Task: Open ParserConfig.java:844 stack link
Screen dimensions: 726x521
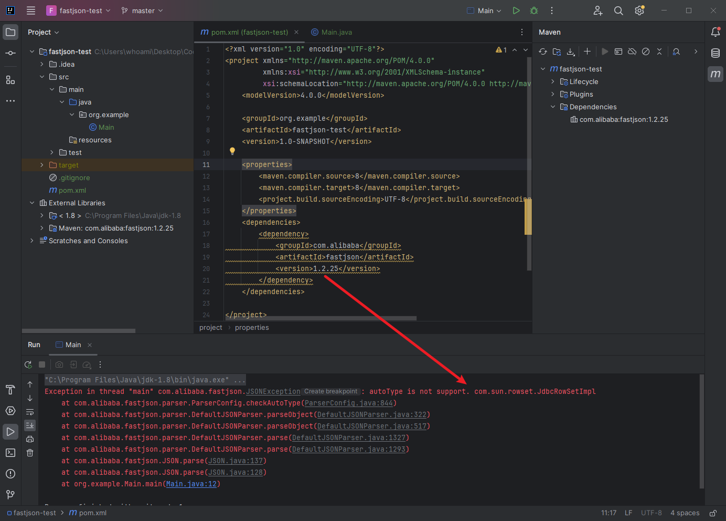Action: (x=348, y=403)
